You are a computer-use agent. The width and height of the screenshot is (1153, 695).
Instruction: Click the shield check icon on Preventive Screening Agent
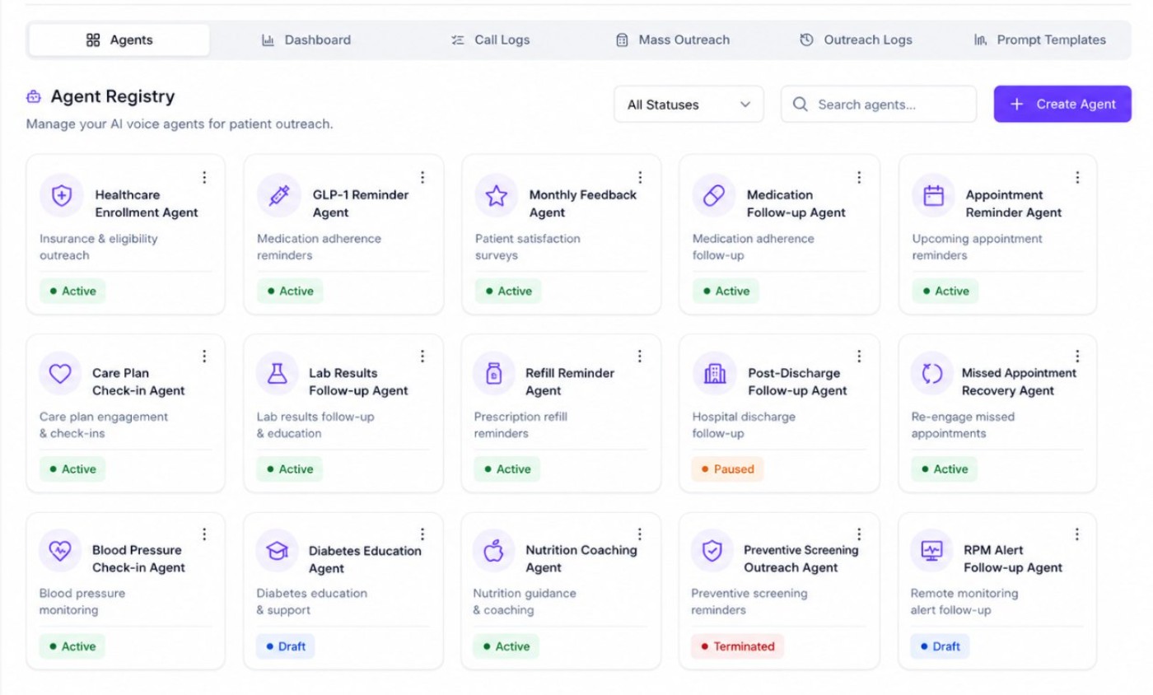point(712,551)
